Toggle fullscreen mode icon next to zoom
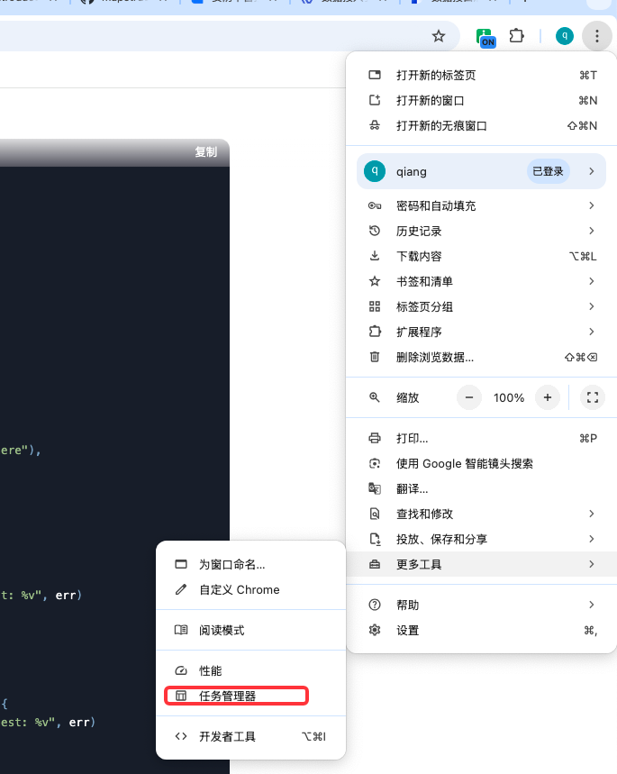The image size is (617, 774). 593,397
